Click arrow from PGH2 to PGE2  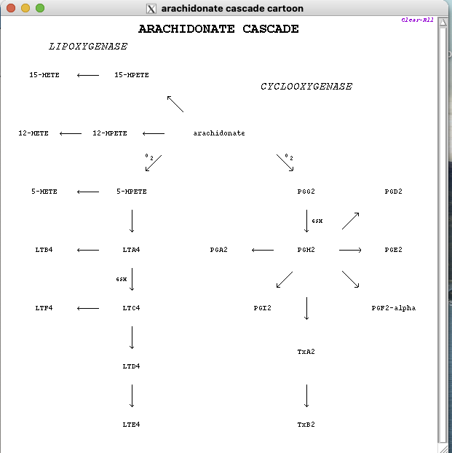click(350, 250)
